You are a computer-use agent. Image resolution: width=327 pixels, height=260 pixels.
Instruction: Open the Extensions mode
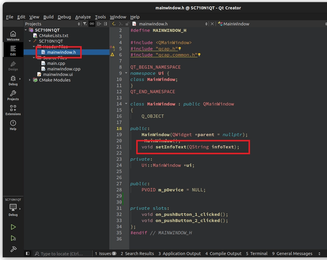(13, 110)
